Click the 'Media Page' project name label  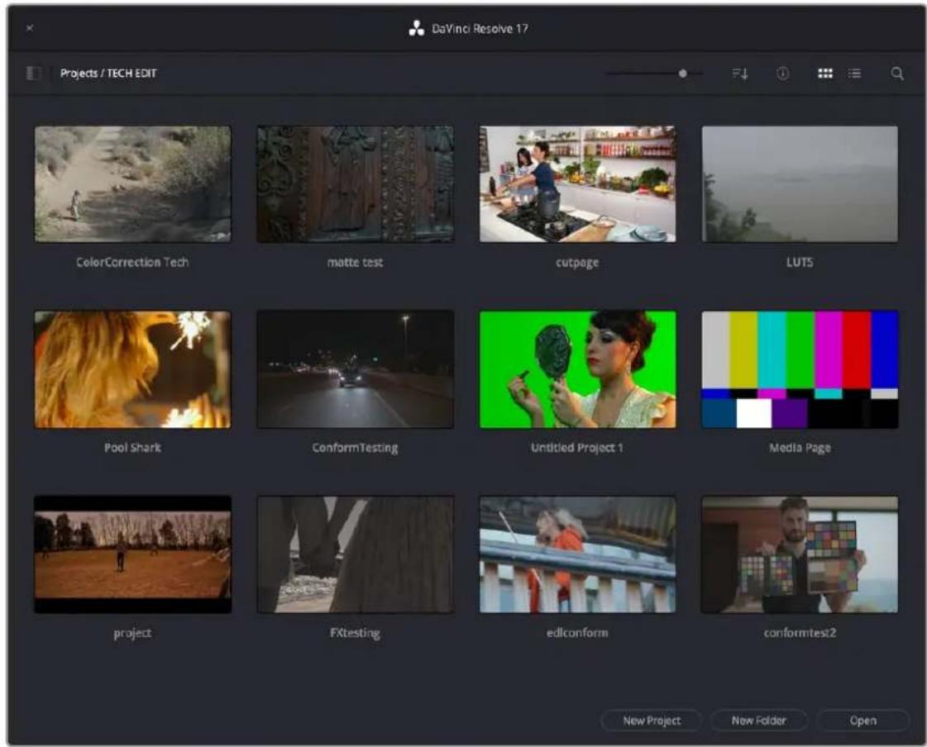click(x=800, y=448)
